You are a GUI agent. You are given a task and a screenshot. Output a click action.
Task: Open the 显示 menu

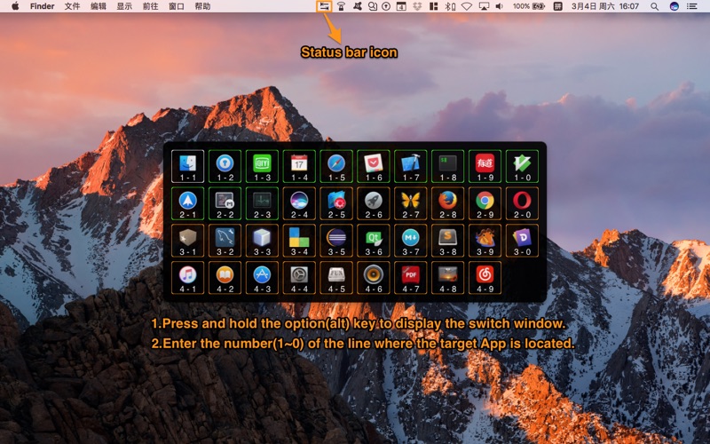point(124,6)
